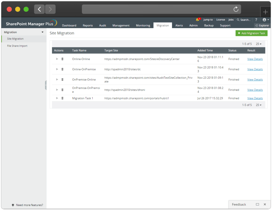
Task: Click the spadmin2010/sites/dc target URL
Action: (x=122, y=69)
